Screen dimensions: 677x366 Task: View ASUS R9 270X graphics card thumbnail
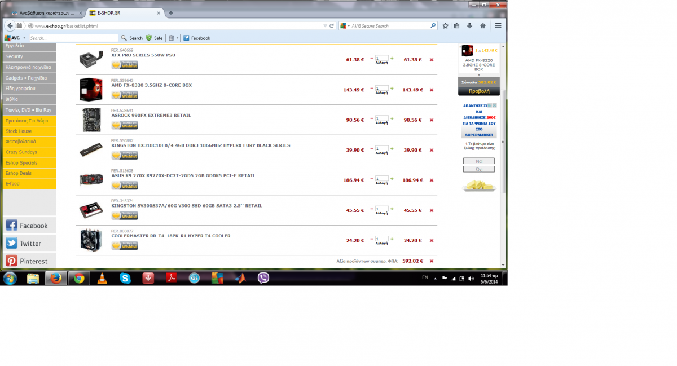tap(91, 180)
